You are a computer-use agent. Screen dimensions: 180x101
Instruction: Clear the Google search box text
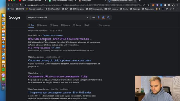point(87,17)
